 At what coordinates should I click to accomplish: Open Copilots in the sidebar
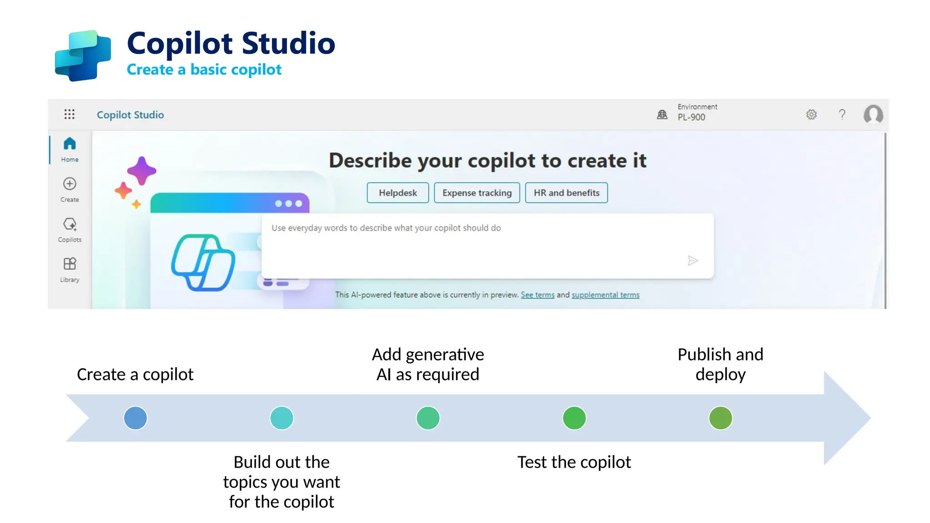(69, 230)
